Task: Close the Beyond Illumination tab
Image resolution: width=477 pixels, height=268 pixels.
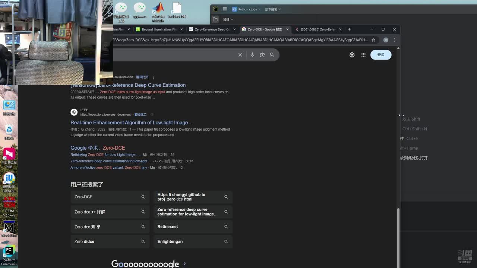Action: [182, 29]
